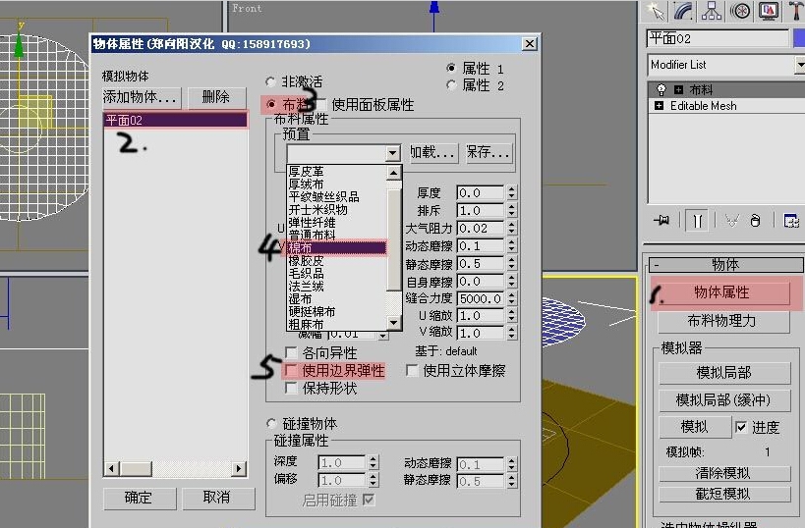The image size is (805, 528).
Task: Choose 橡胶皮 from the preset list
Action: pyautogui.click(x=336, y=260)
